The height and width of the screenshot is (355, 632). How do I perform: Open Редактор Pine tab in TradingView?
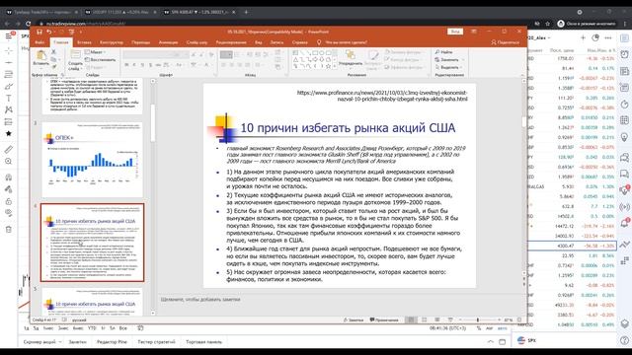[112, 342]
